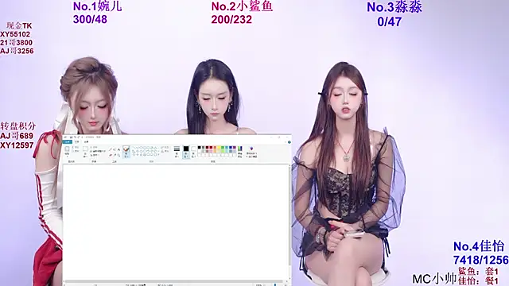The image size is (509, 286).
Task: Switch to the Home tab in Paint
Action: (77, 141)
